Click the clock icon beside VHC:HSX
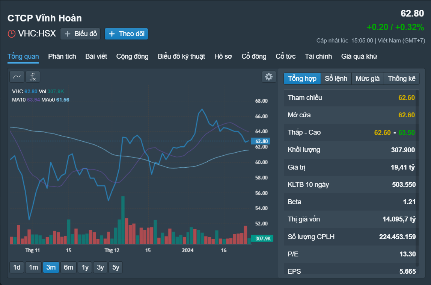The height and width of the screenshot is (285, 431). [x=12, y=34]
